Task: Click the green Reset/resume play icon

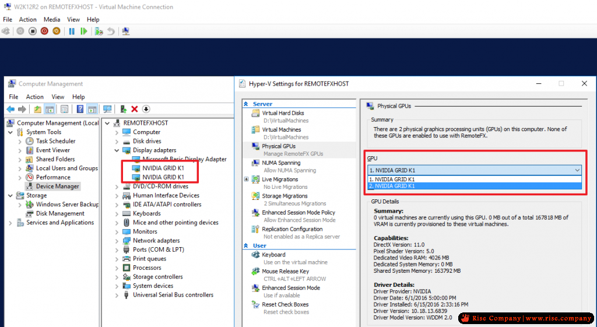Action: click(x=84, y=31)
